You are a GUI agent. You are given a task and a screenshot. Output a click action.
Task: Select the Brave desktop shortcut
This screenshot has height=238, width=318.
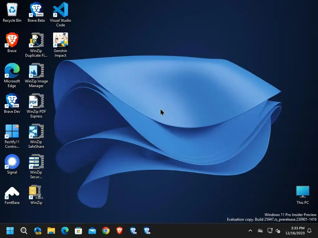(12, 43)
